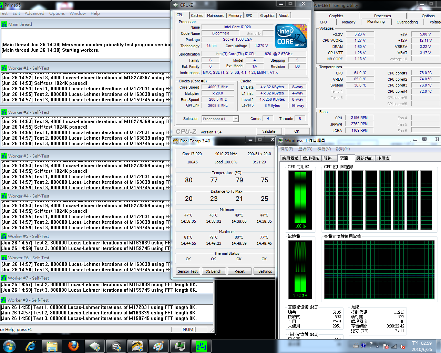Click the muted volume tray icon
This screenshot has width=441, height=353.
click(x=402, y=346)
